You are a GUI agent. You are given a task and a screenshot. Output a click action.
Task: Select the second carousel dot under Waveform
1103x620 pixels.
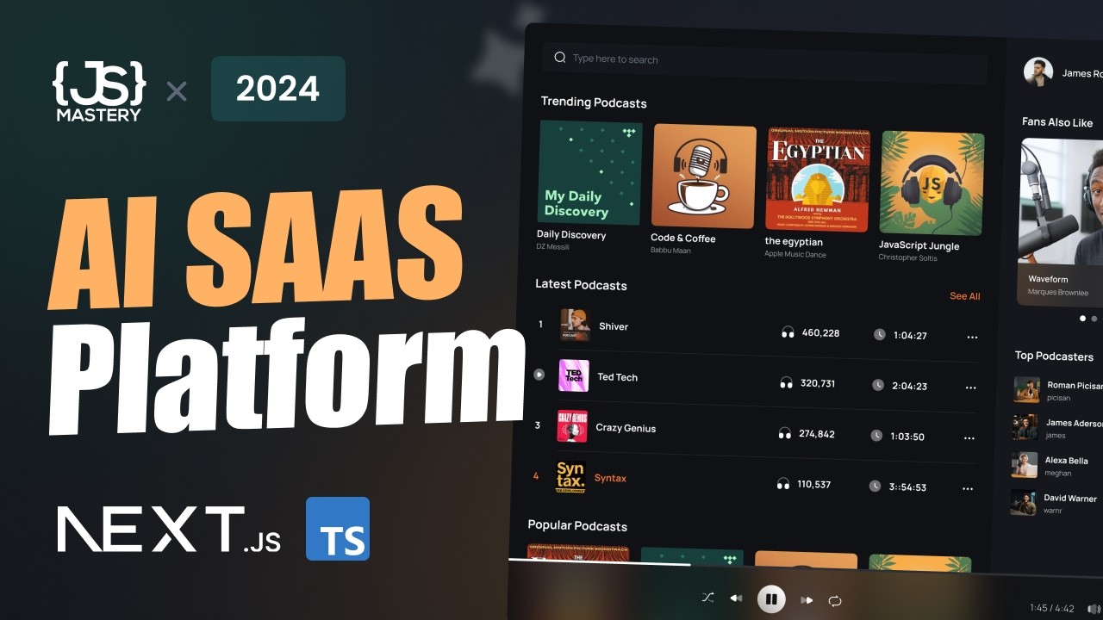point(1094,318)
